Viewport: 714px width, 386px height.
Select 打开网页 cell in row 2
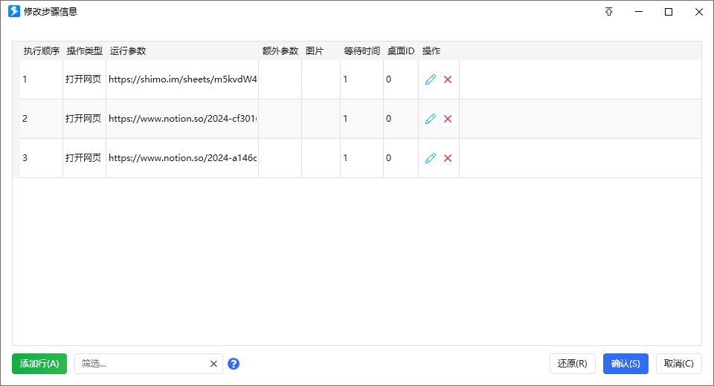click(84, 119)
